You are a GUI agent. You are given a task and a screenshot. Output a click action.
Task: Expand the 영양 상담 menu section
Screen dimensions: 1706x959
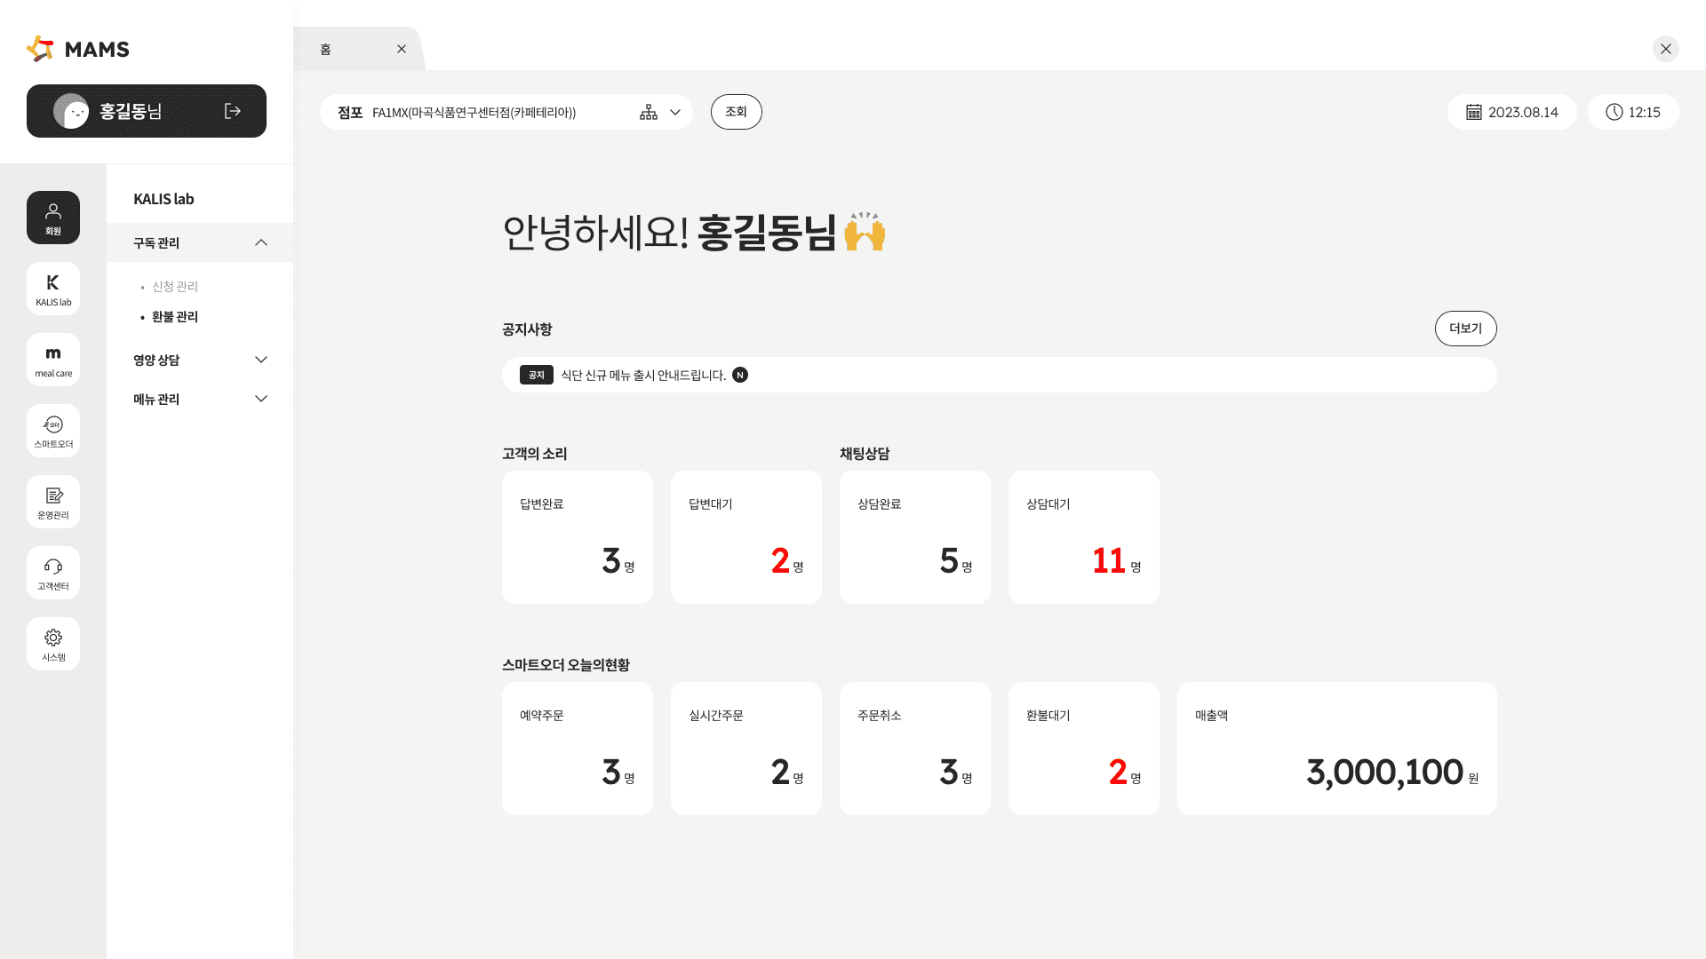260,360
